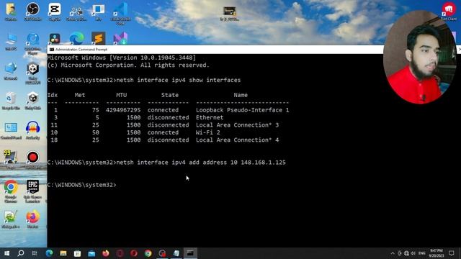Click the active Command Prompt taskbar button
Image resolution: width=461 pixels, height=259 pixels.
click(x=190, y=253)
